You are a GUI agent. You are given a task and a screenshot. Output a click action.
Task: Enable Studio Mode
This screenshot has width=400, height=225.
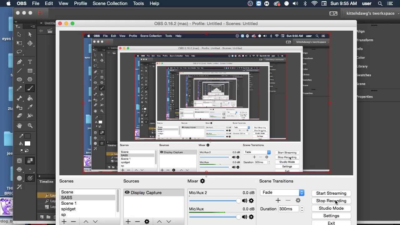click(x=331, y=208)
